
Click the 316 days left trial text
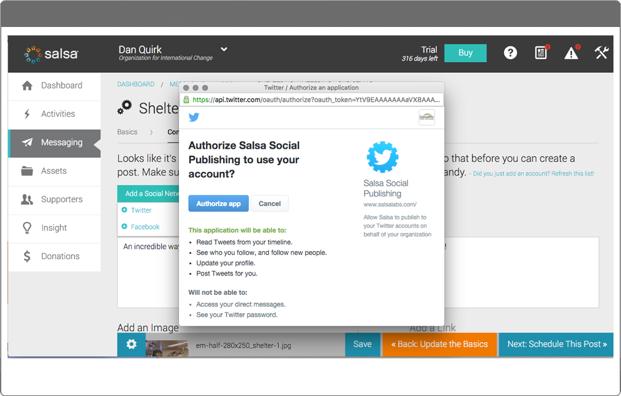click(419, 58)
